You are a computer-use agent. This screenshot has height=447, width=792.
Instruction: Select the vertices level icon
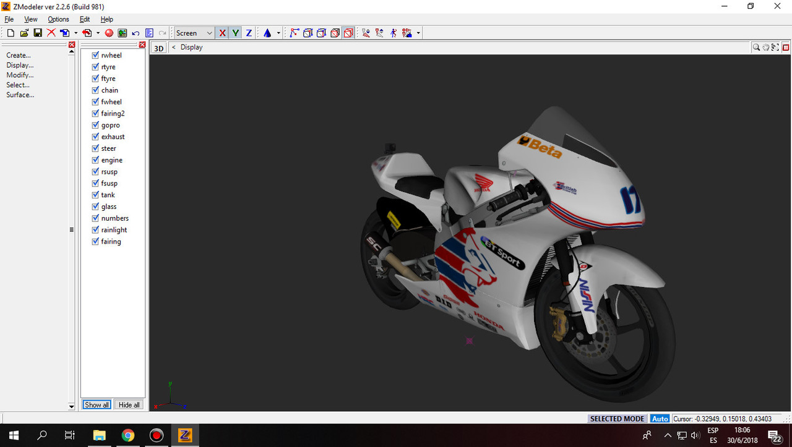pos(295,33)
